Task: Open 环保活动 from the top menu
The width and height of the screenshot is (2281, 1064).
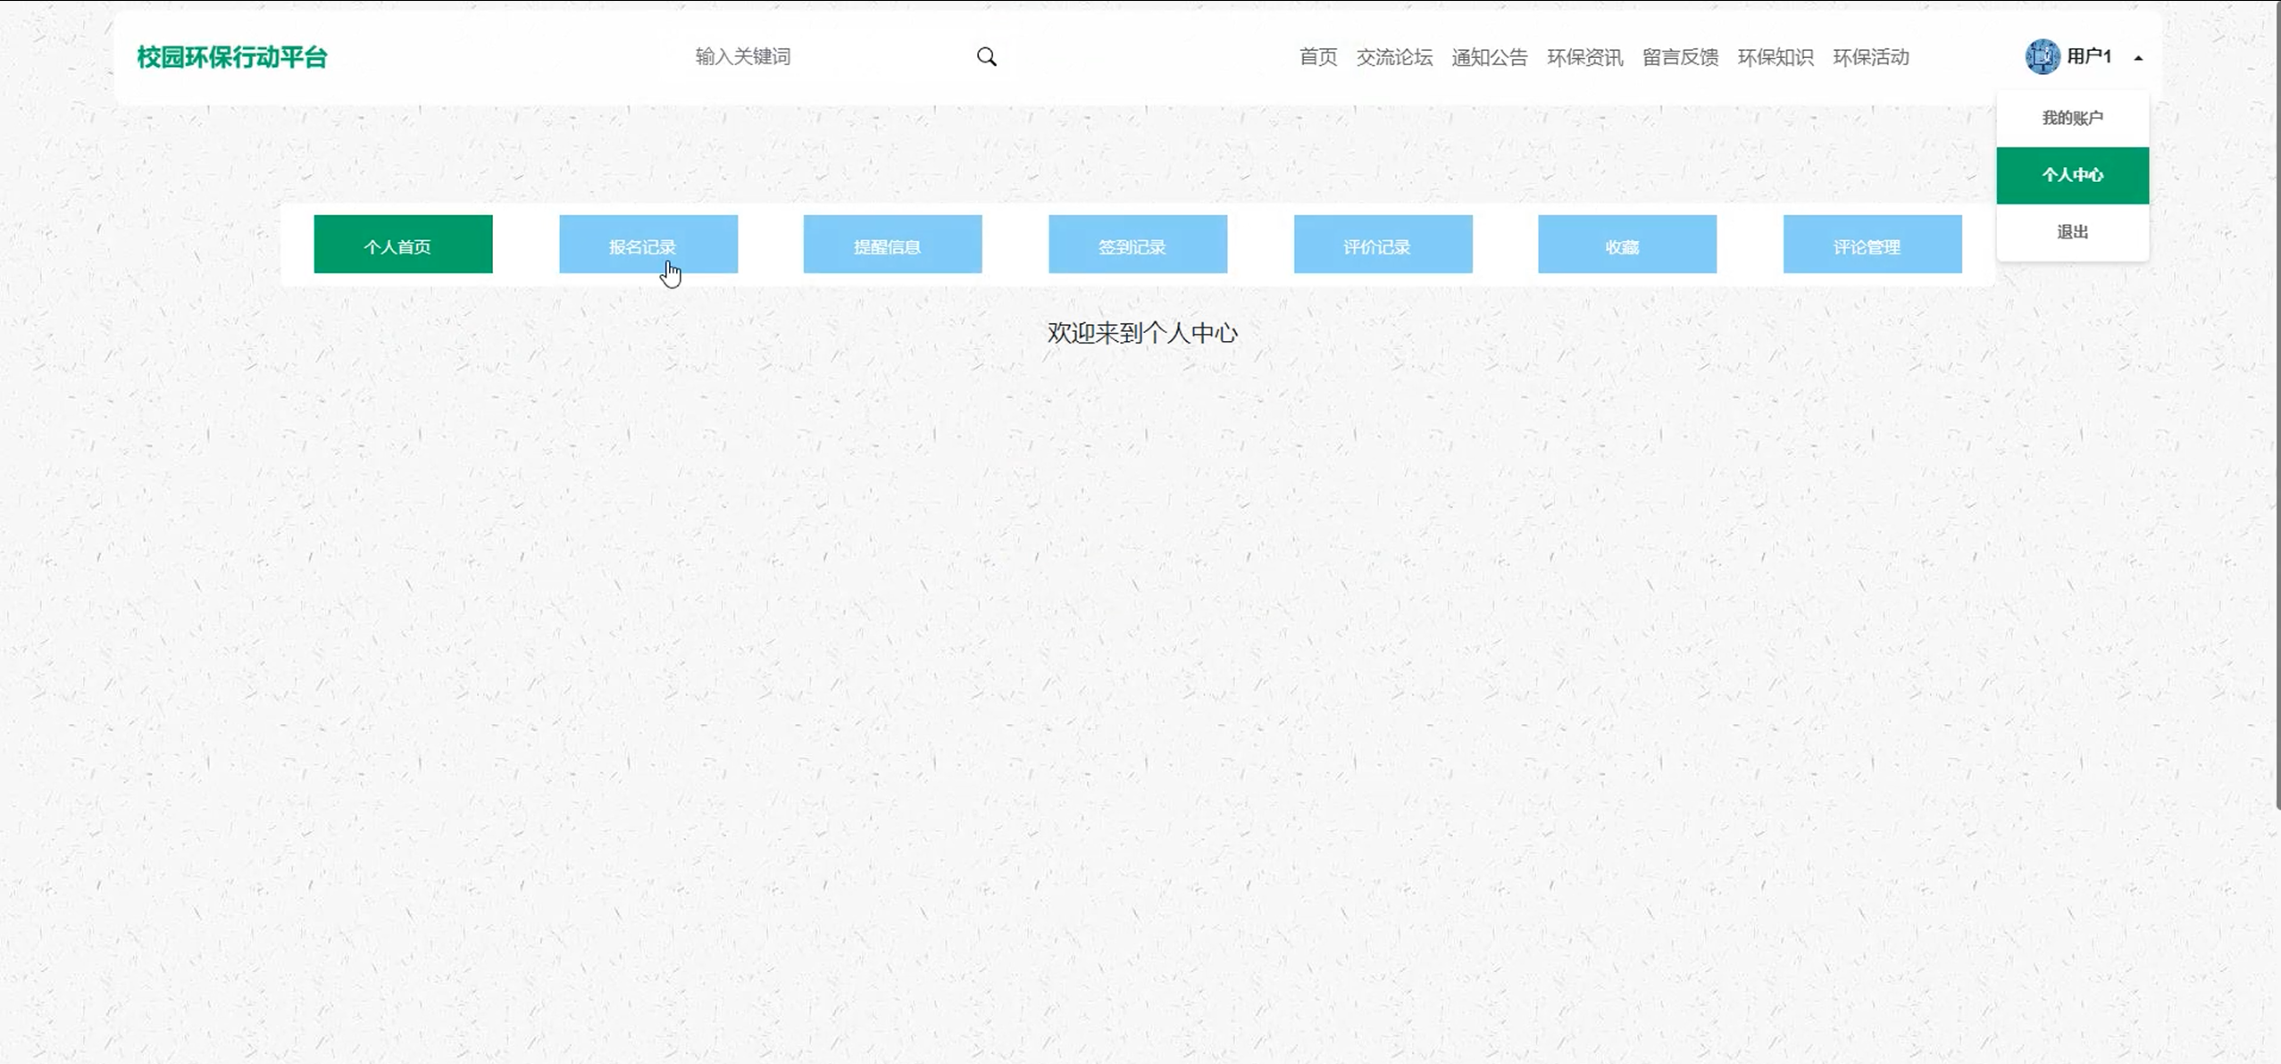Action: click(1871, 57)
